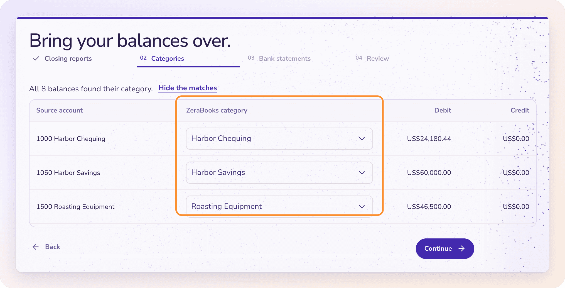
Task: Click the Continue button
Action: pos(445,248)
